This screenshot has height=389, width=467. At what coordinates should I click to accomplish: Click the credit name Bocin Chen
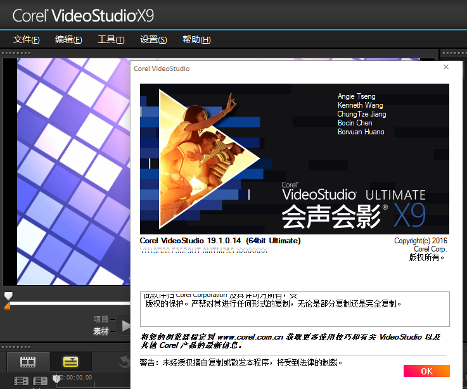click(355, 123)
